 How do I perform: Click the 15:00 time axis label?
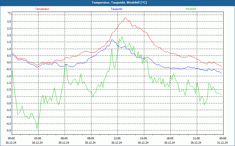click(143, 138)
